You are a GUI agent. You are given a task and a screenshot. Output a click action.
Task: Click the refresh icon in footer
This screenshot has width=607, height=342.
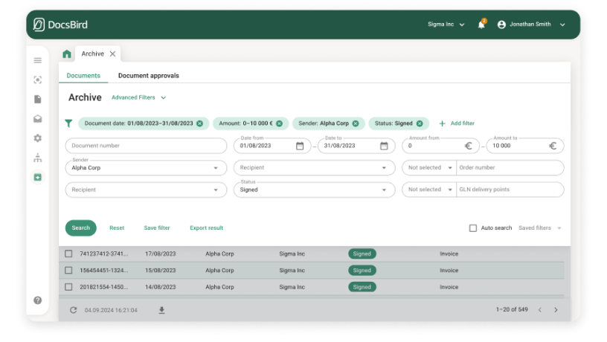tap(73, 310)
